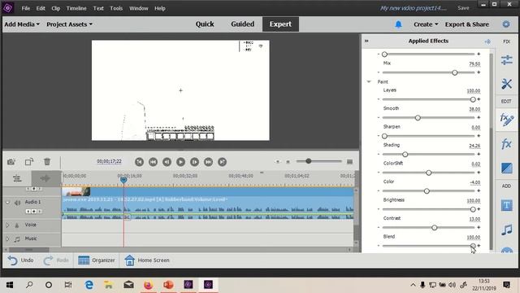Viewport: 520px width, 293px height.
Task: Click the Mix value 79.50
Action: (x=474, y=63)
